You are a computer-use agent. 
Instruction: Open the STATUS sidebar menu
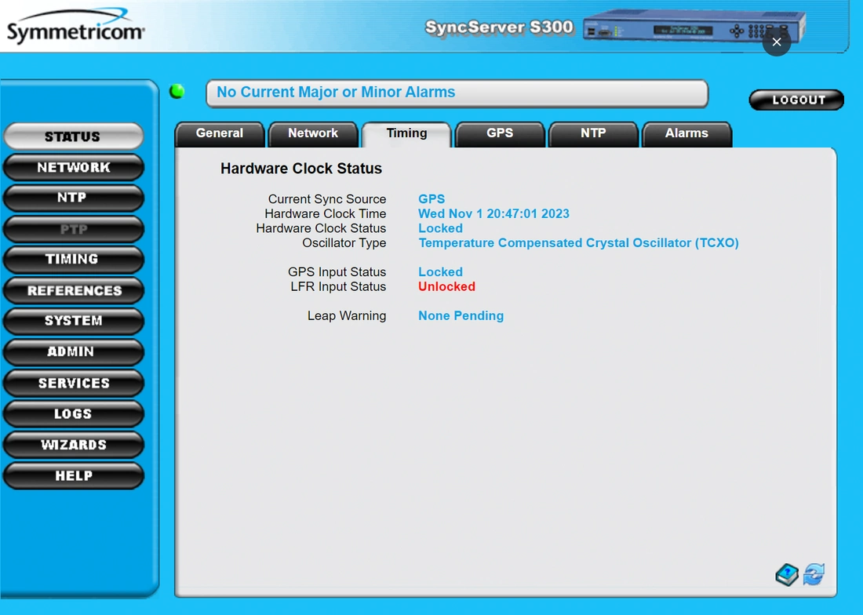[x=73, y=136]
